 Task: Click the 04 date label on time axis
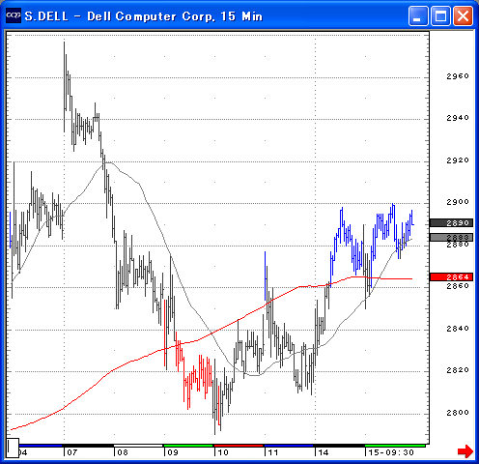[x=23, y=452]
